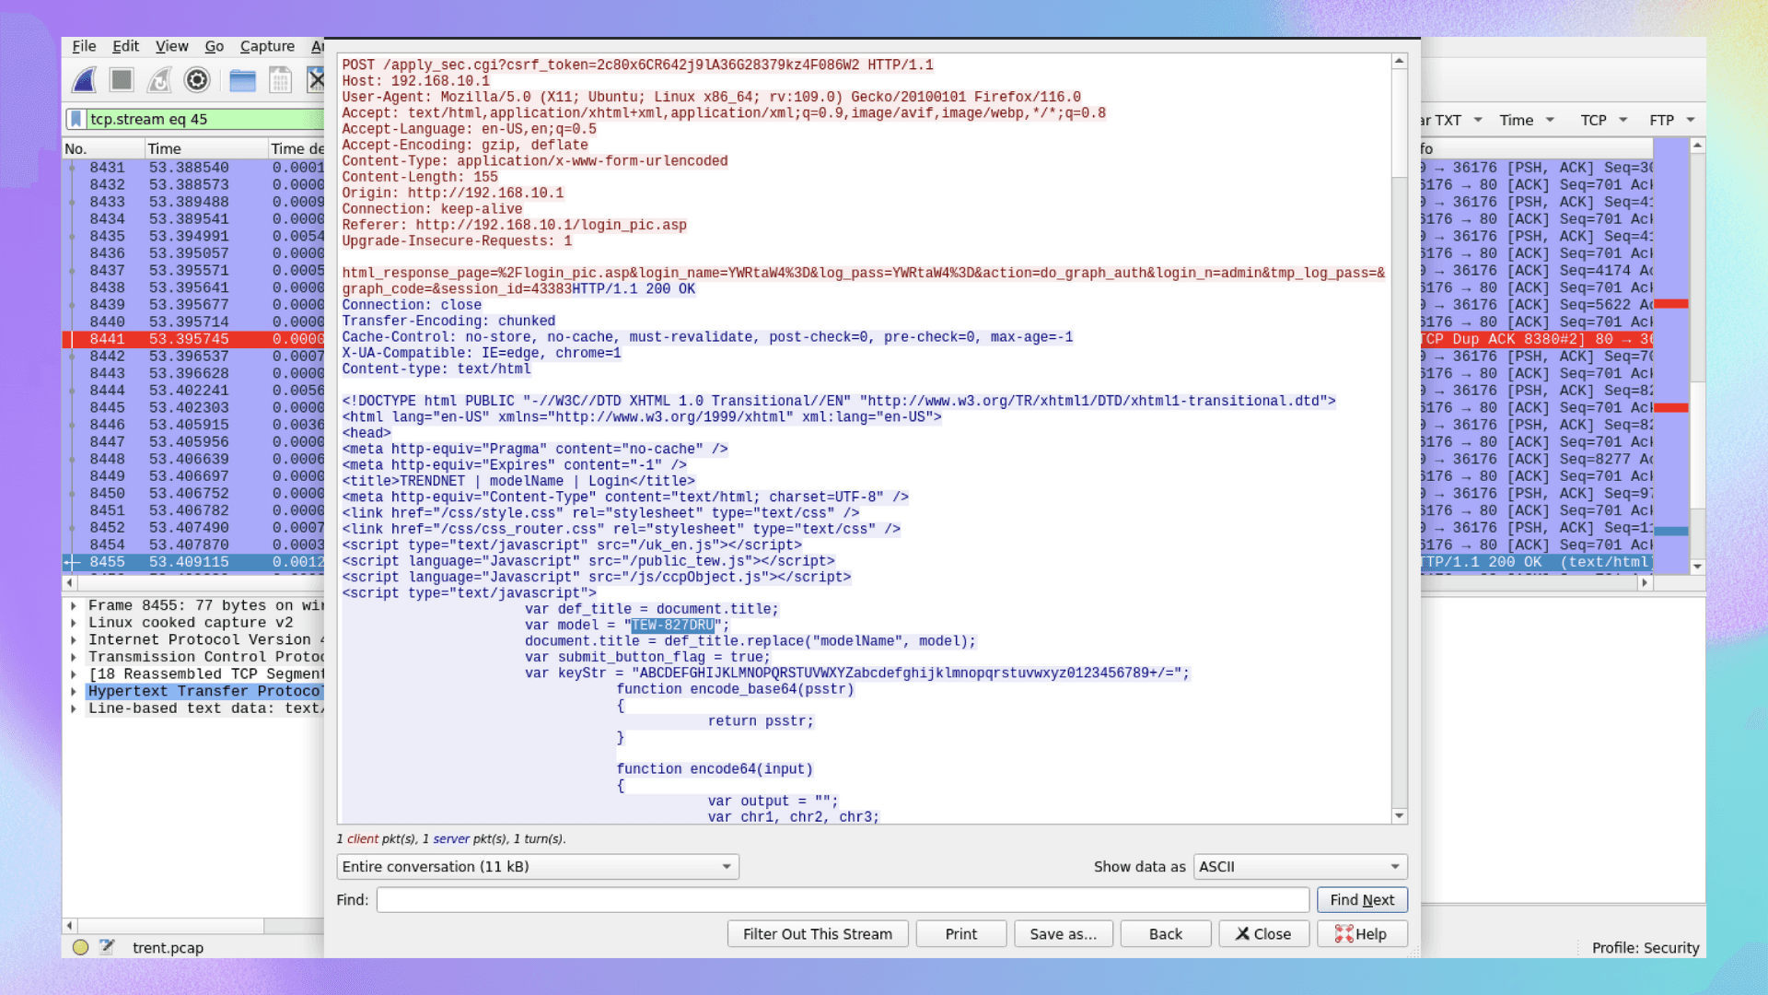Expand the Transmission Control Protocol node
1768x995 pixels.
click(73, 657)
